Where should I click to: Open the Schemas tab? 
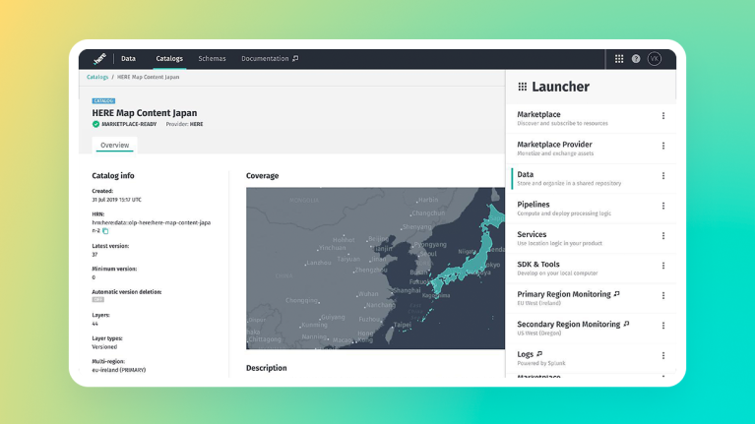(212, 59)
